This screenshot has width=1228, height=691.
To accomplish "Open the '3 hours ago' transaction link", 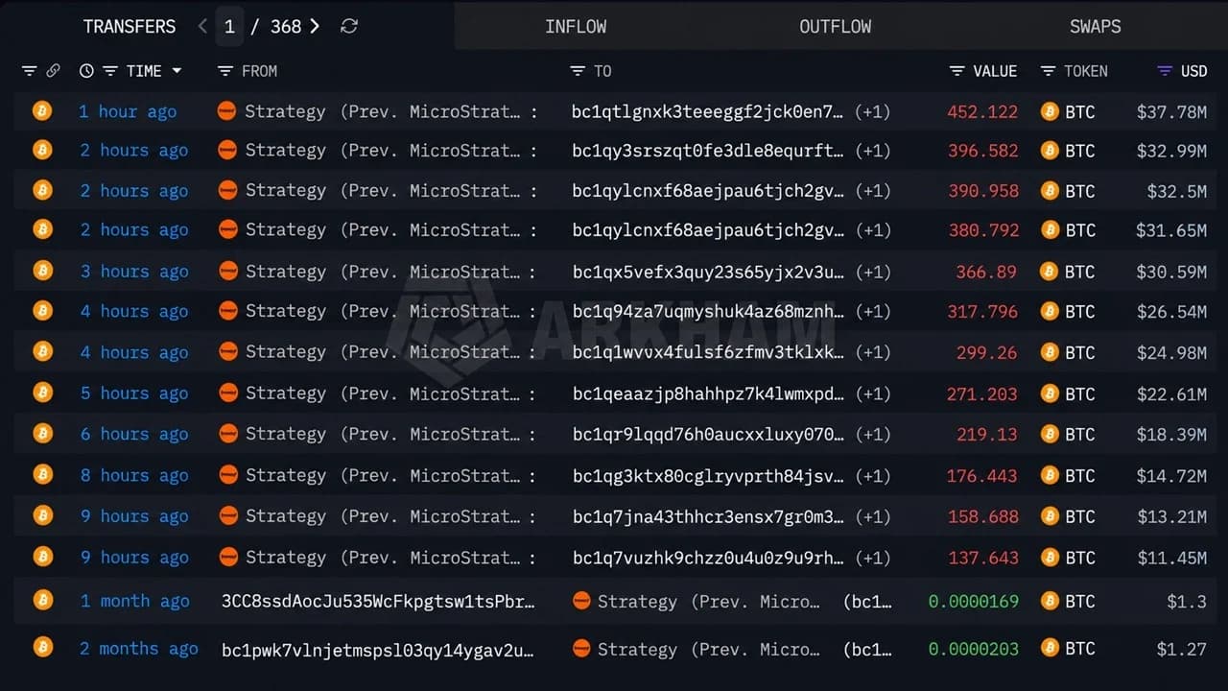I will 134,272.
